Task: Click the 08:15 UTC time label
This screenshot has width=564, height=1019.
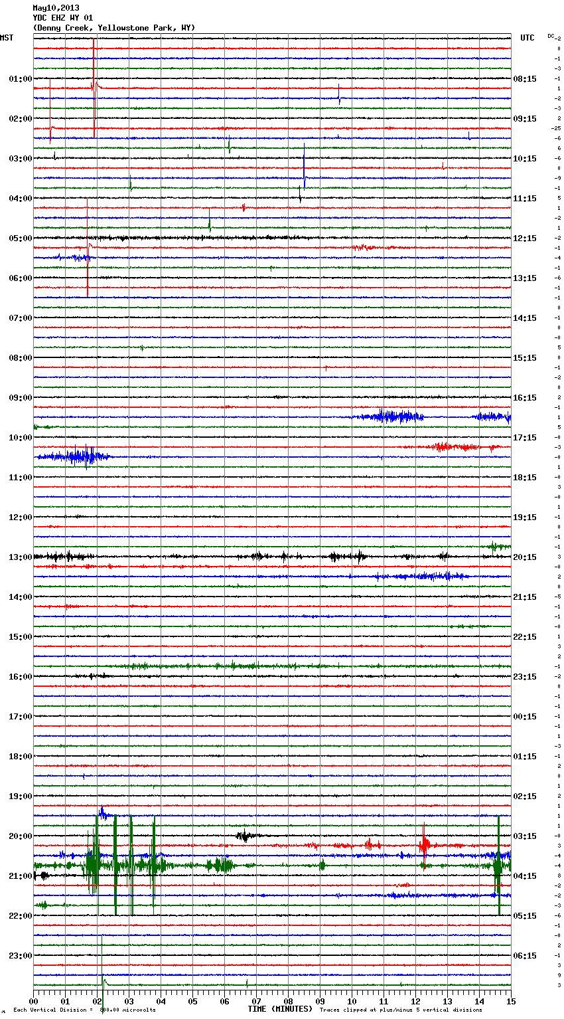Action: pos(525,79)
